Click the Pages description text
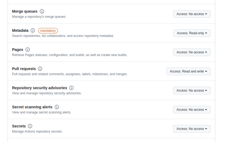Viewport: 225px width, 142px height. [69, 55]
